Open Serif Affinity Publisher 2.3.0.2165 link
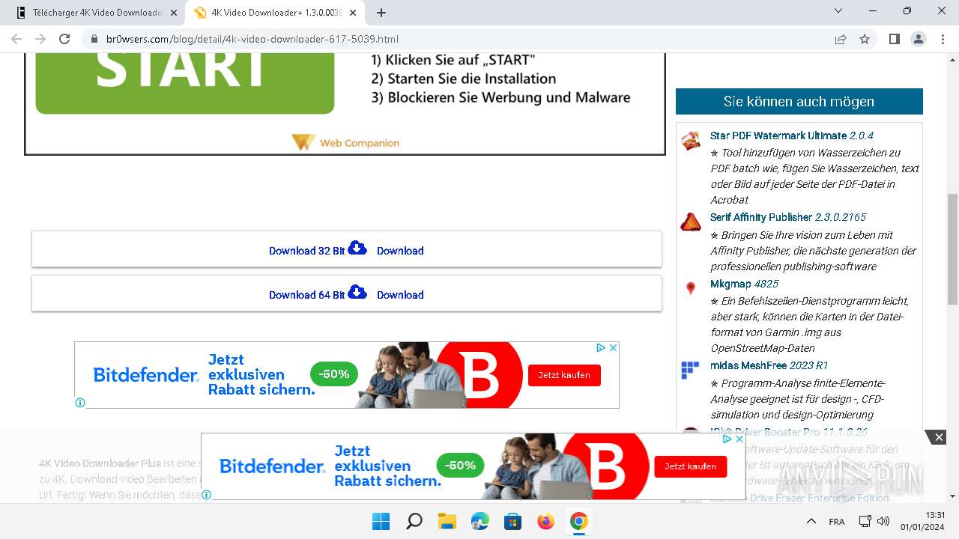959x539 pixels. tap(788, 217)
